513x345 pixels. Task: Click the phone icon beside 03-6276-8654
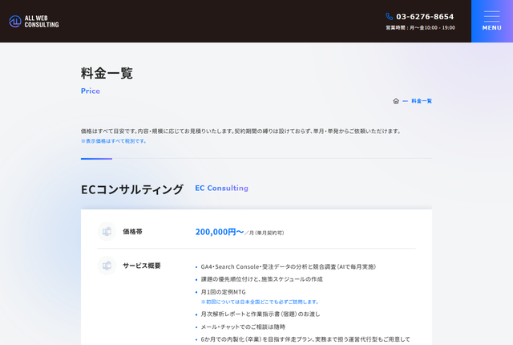tap(389, 16)
